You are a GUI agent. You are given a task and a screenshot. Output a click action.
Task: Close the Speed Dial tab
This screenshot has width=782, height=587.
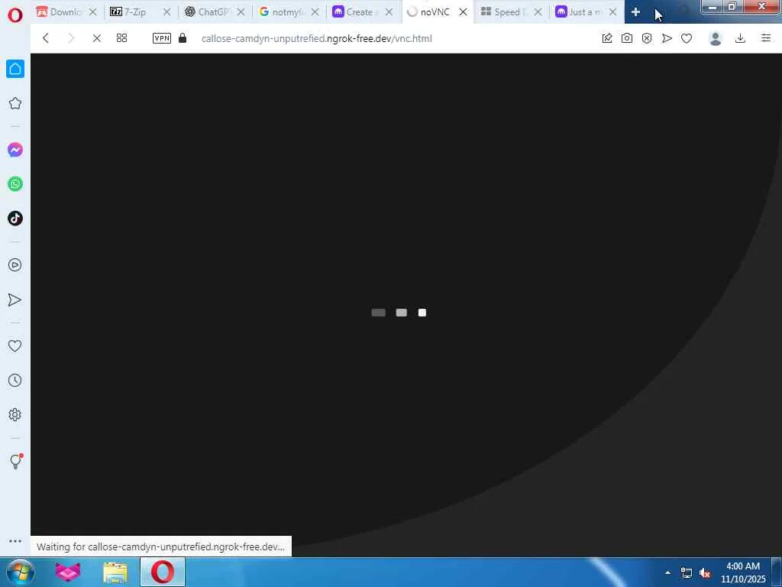pos(538,12)
